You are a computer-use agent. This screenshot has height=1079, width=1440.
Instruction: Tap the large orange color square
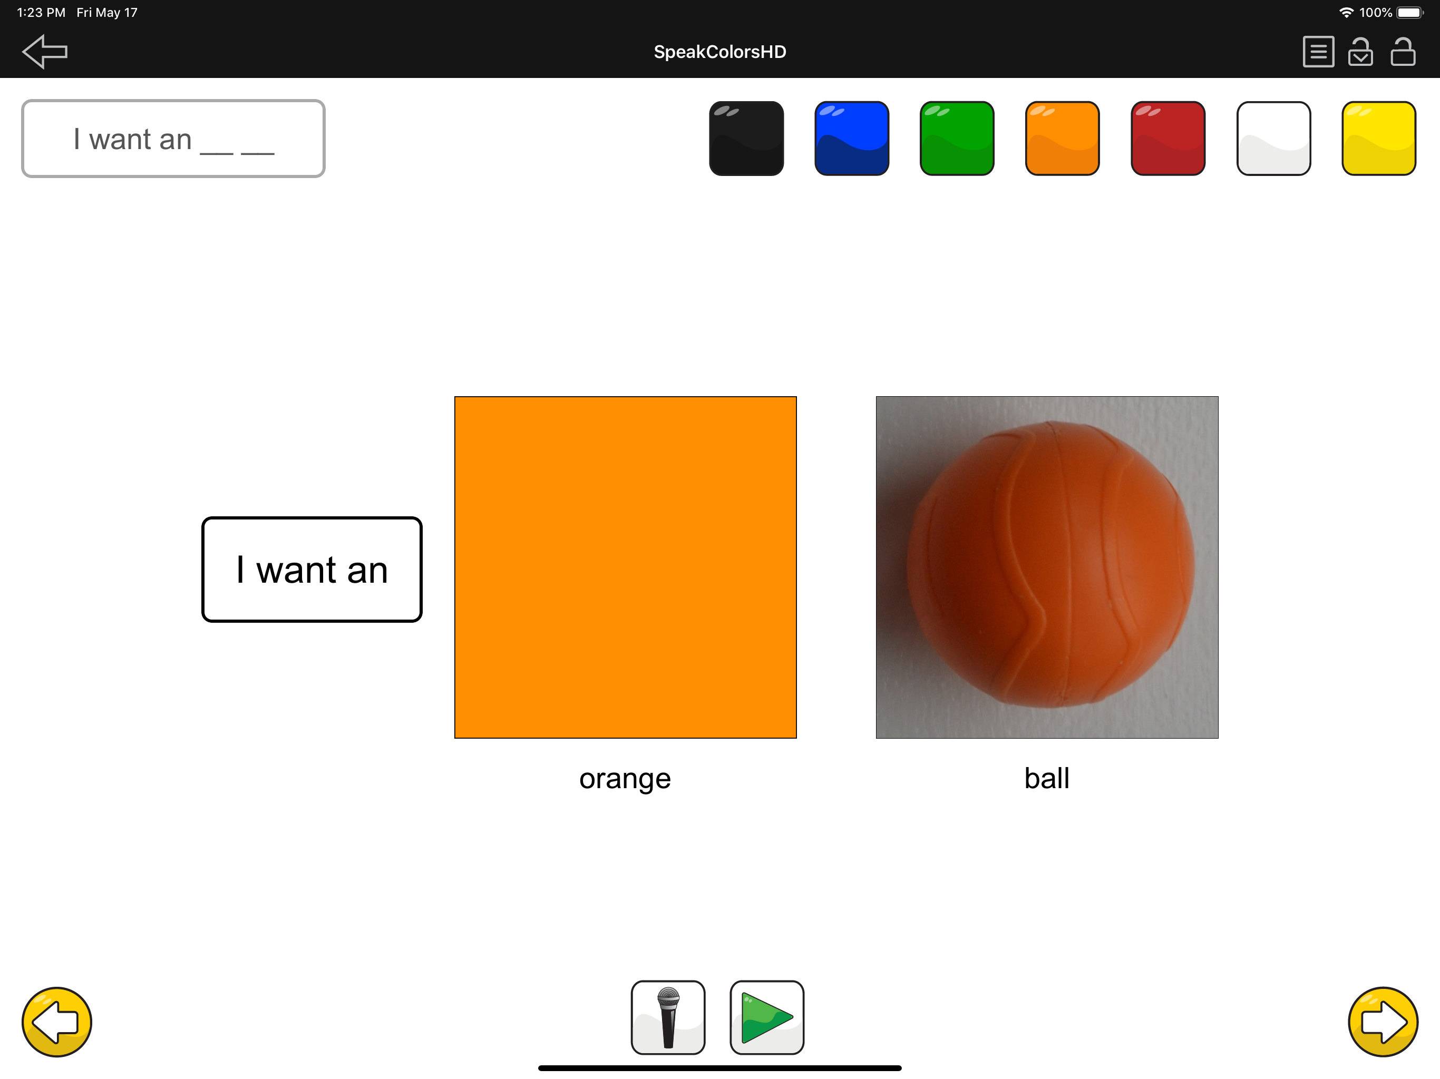(625, 567)
